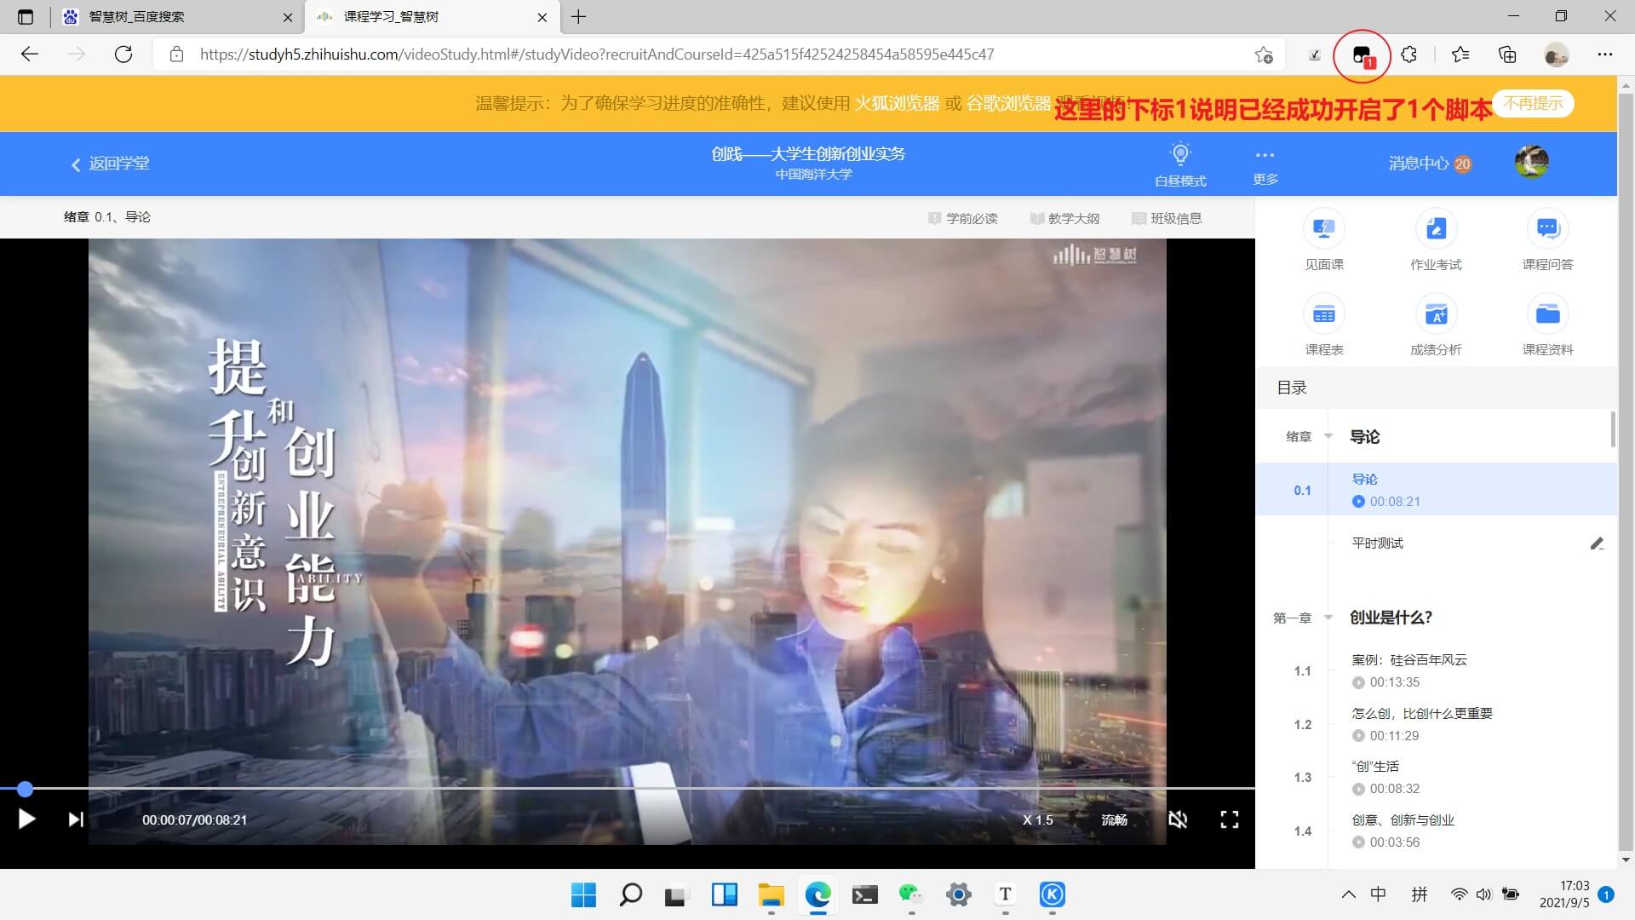This screenshot has width=1635, height=920.
Task: Open Settings gear from taskbar
Action: tap(958, 894)
